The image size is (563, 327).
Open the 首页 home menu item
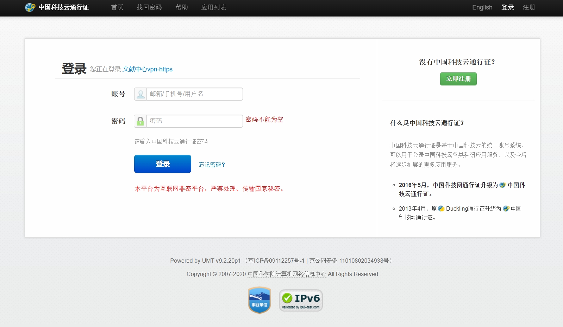117,7
